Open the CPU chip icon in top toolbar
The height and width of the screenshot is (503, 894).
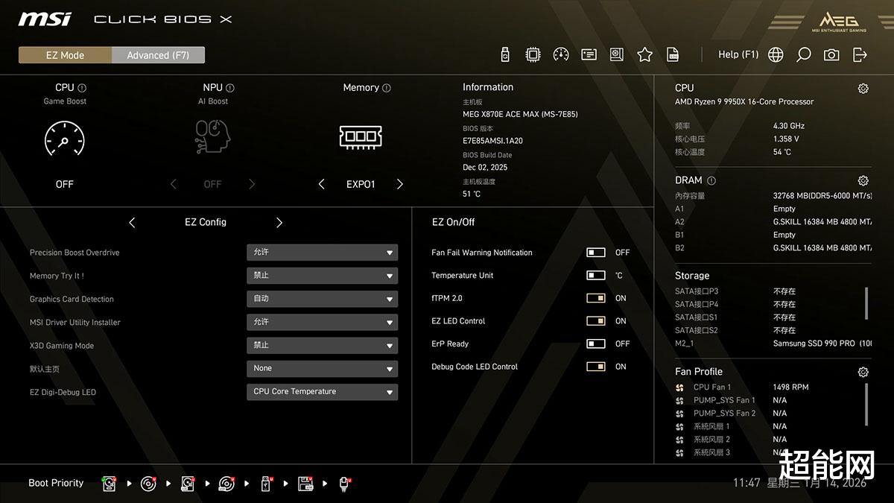coord(533,54)
